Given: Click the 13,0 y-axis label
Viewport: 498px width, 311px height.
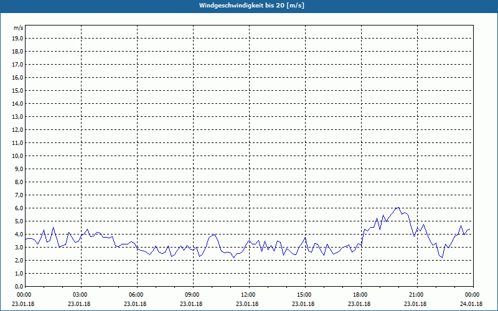Looking at the screenshot, I should [x=17, y=117].
